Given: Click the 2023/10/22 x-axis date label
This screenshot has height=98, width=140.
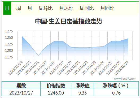Looking at the screenshot, I should [x=81, y=68].
